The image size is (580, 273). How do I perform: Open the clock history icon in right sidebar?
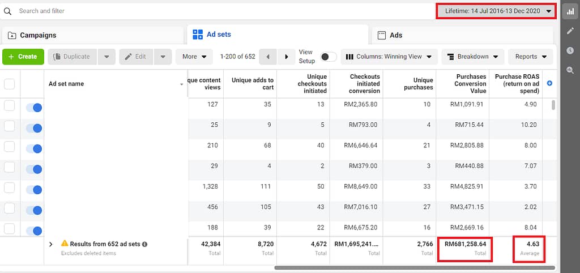[x=570, y=50]
